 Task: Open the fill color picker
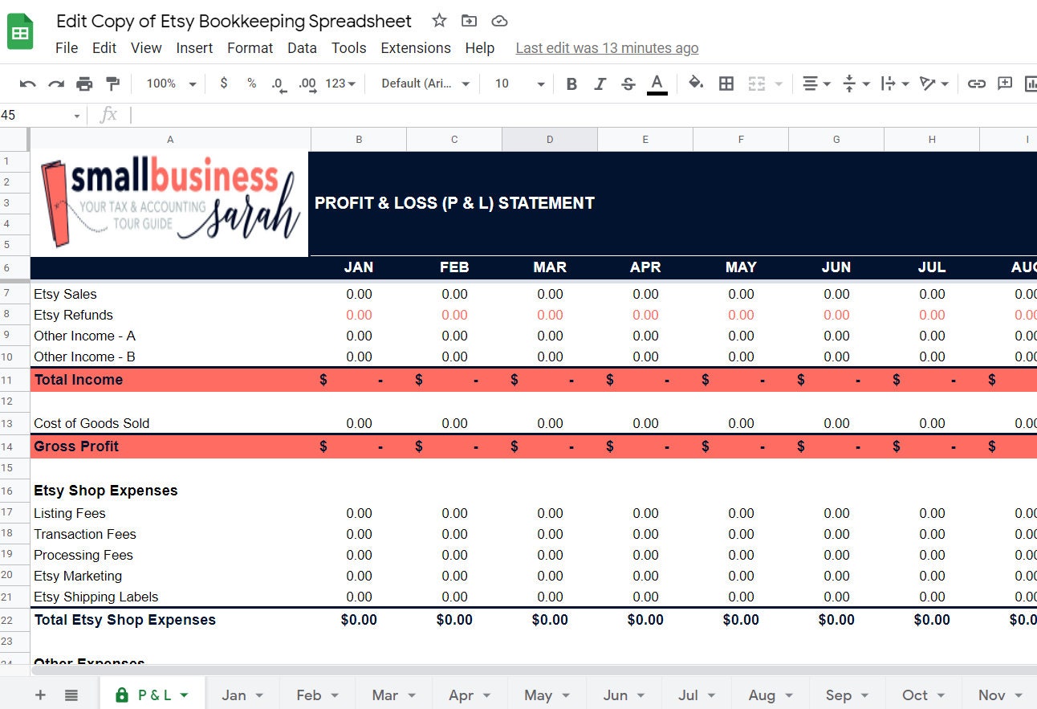coord(697,84)
